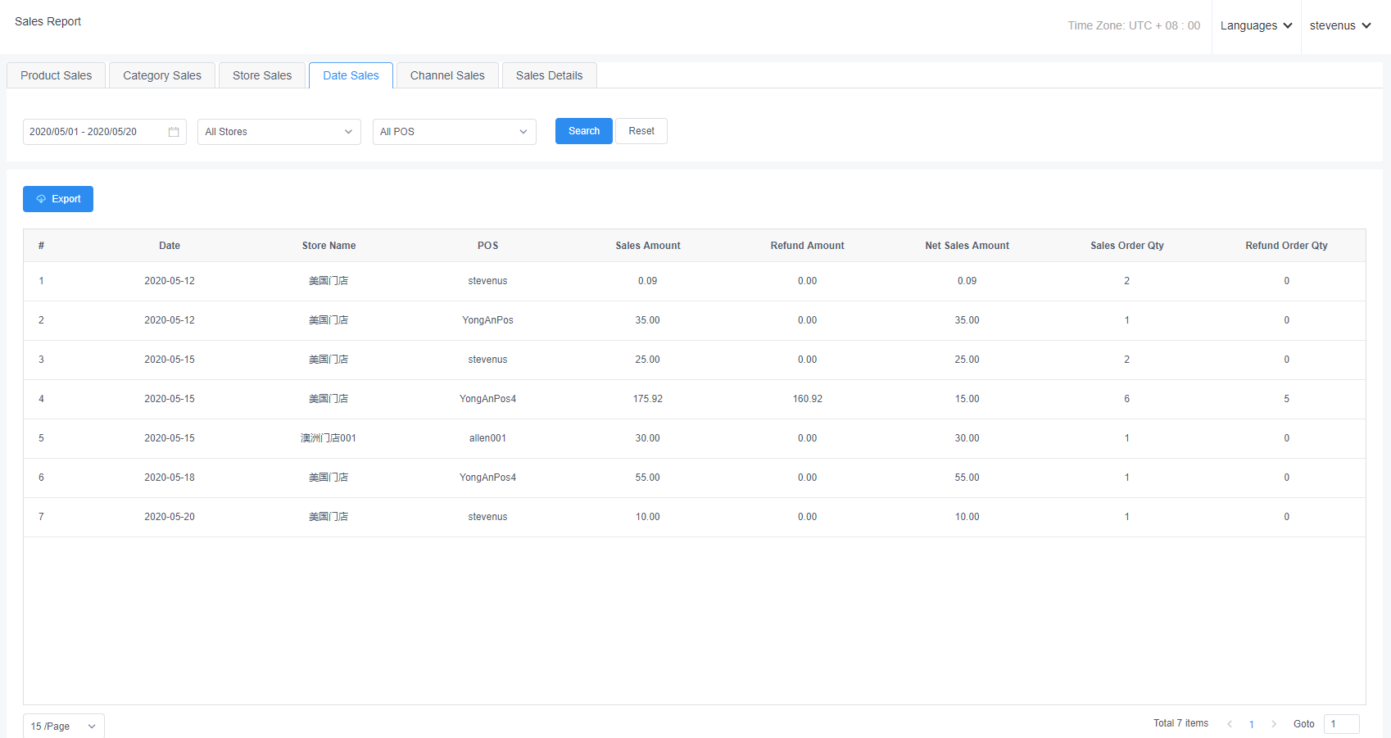Click the previous page arrow in pagination
The height and width of the screenshot is (738, 1391).
tap(1230, 724)
